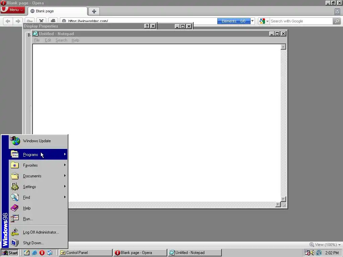Click the Elements 0/0 progress indicator

point(233,21)
